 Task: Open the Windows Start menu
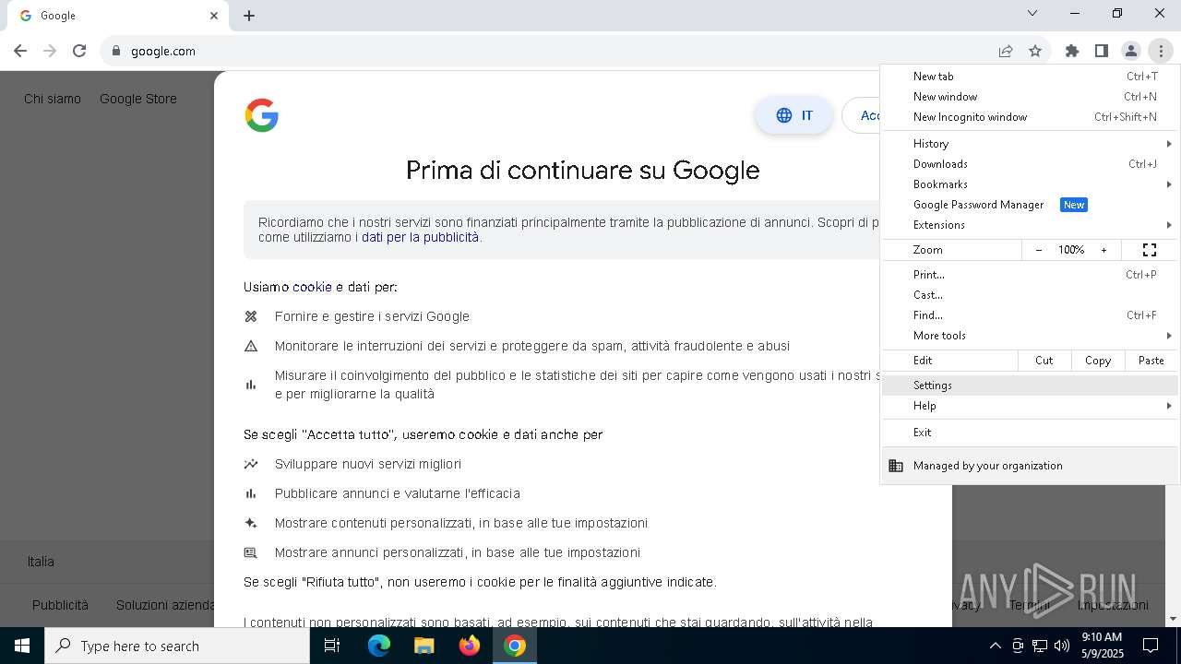click(x=22, y=646)
